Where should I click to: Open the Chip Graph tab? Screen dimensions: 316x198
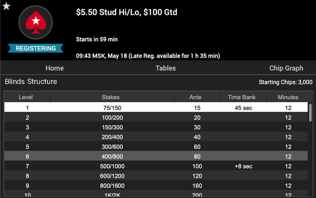tap(286, 68)
